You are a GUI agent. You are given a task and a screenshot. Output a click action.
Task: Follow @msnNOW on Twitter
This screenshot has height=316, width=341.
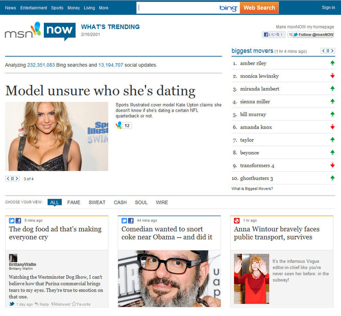point(313,35)
